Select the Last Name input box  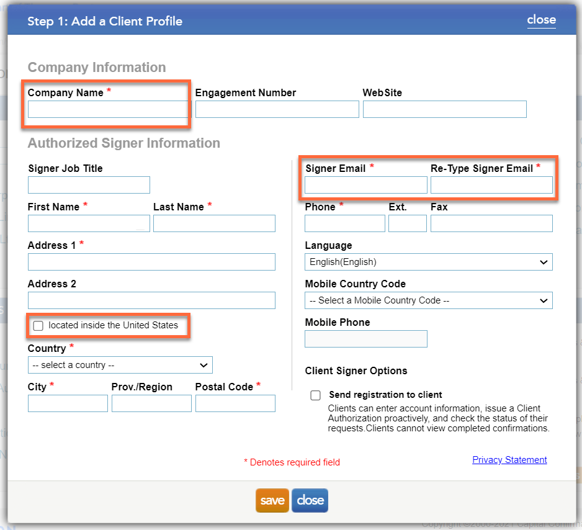pyautogui.click(x=214, y=223)
